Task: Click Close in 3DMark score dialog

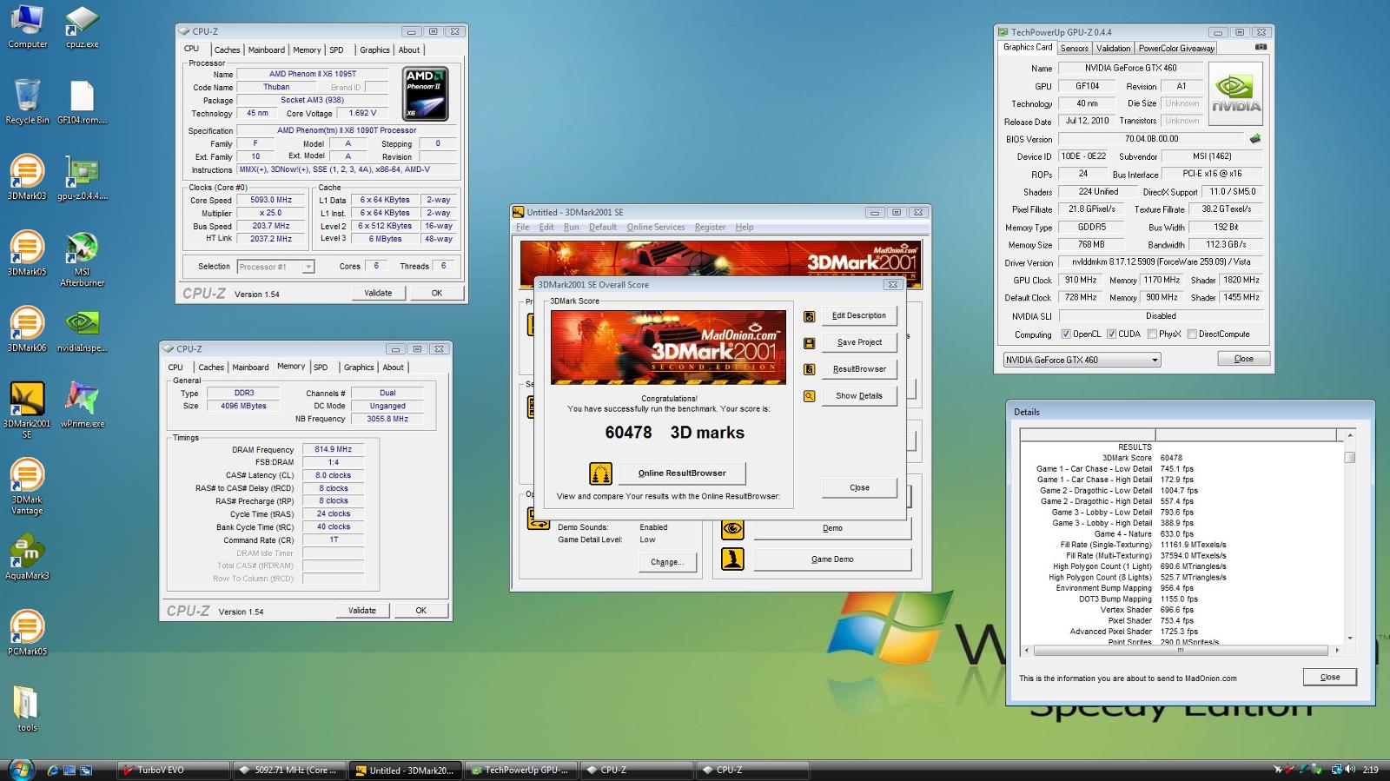Action: pos(859,488)
